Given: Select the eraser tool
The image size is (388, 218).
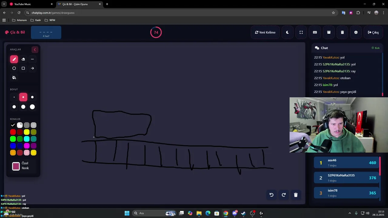Looking at the screenshot, I should (23, 59).
